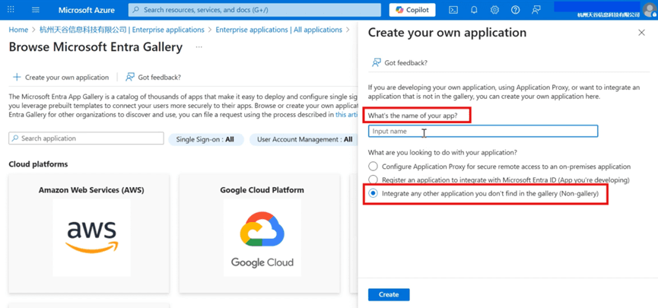658x308 pixels.
Task: Open User Account Management : All filter
Action: (304, 139)
